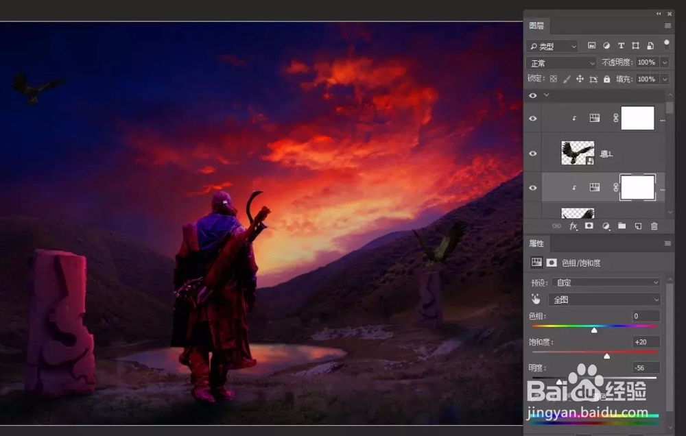The width and height of the screenshot is (686, 436).
Task: Click the selected adjustment layer's mask link icon
Action: pyautogui.click(x=615, y=188)
